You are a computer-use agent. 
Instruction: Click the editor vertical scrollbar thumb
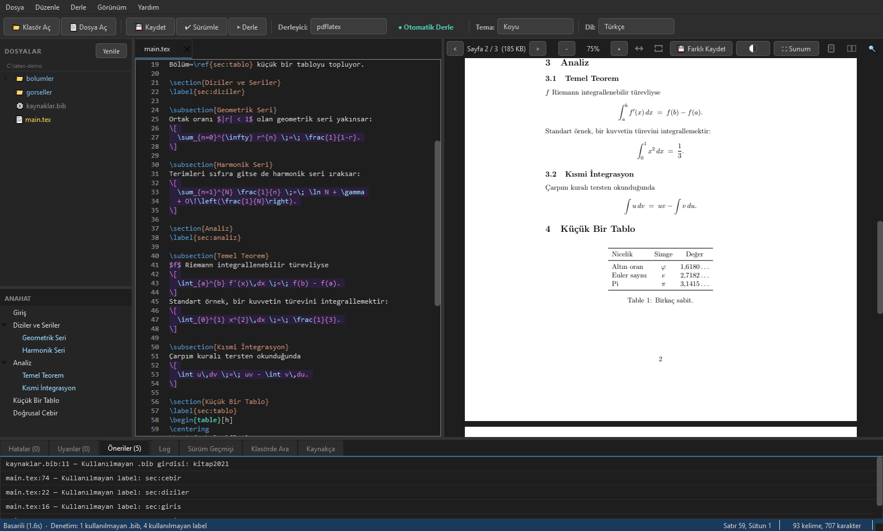point(438,223)
